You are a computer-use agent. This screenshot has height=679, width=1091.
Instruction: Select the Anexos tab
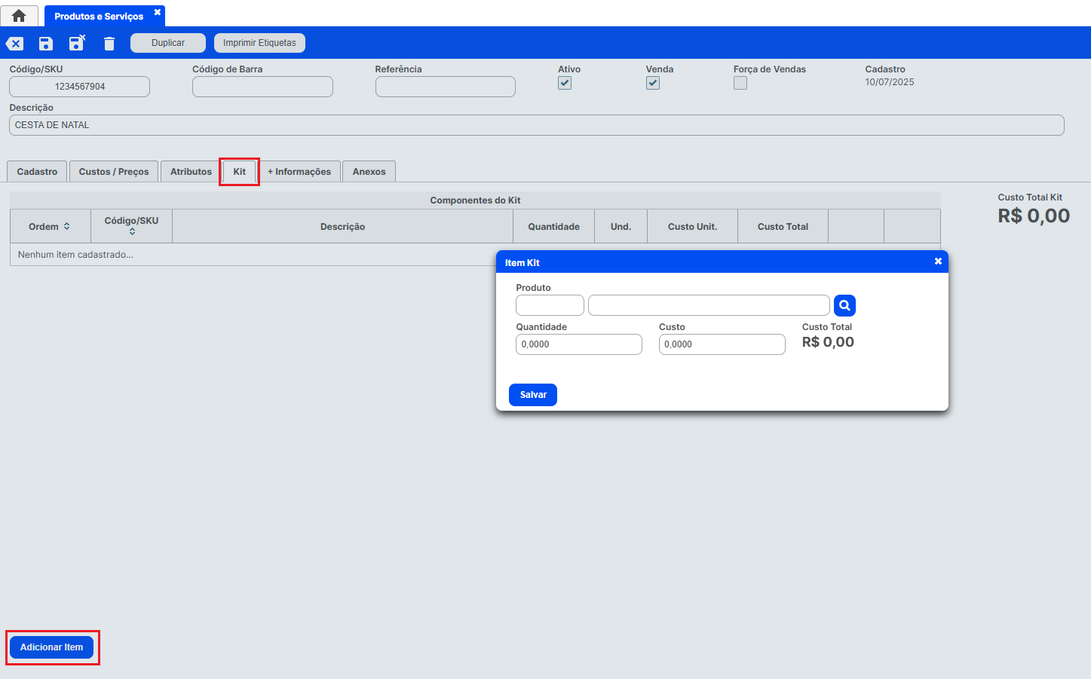click(369, 172)
